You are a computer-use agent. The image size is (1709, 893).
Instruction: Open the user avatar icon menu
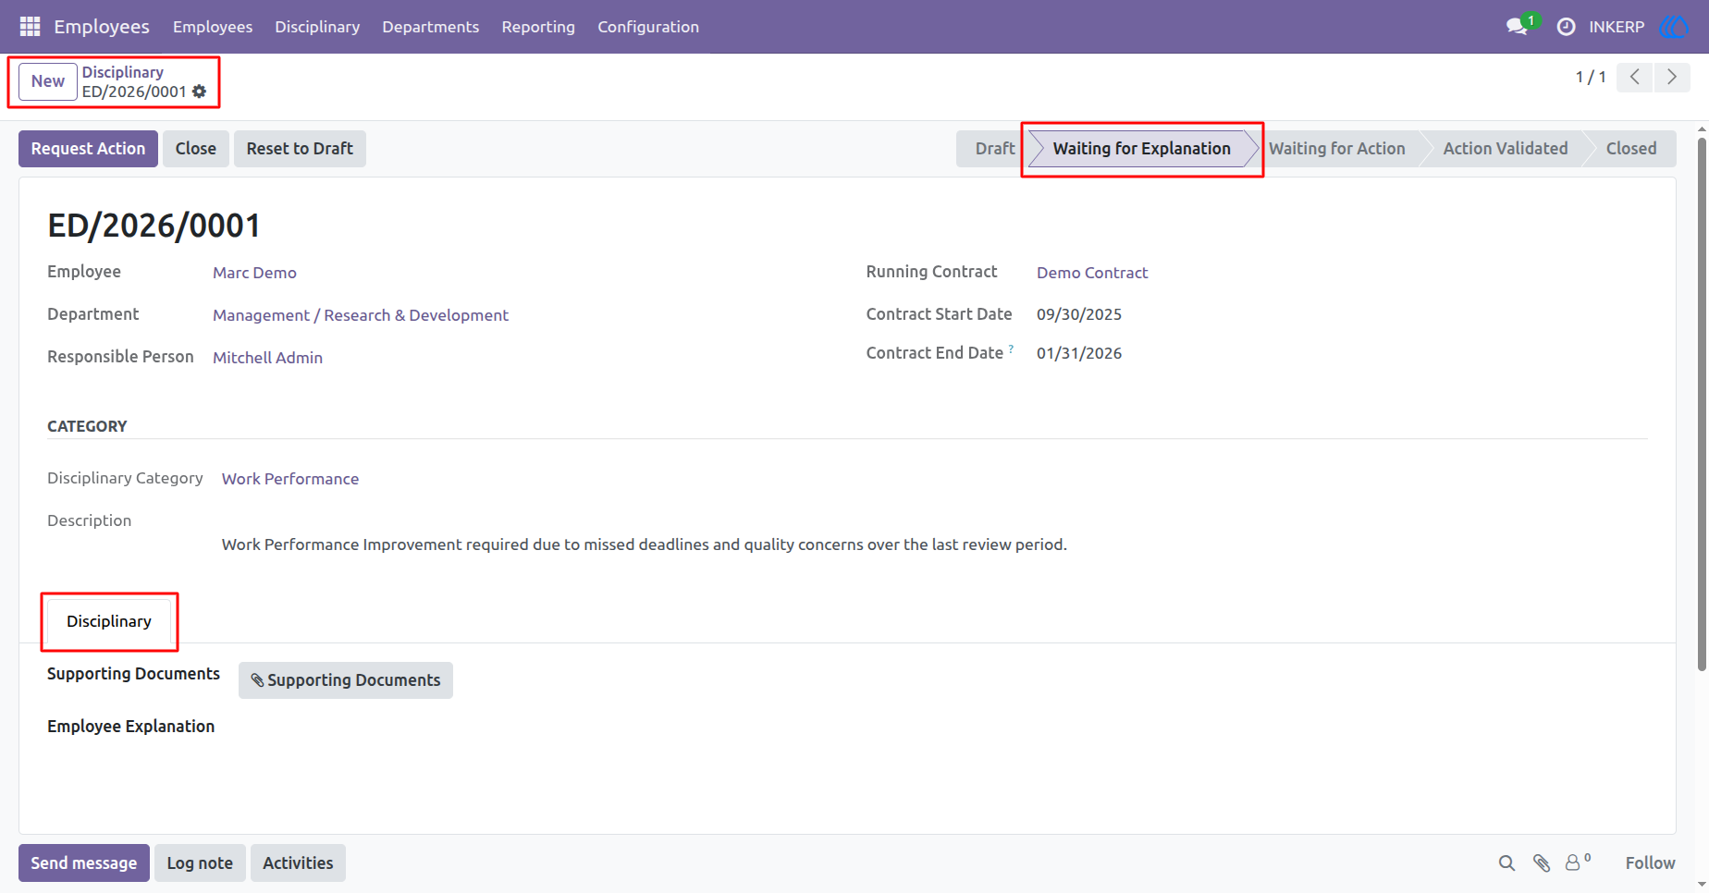click(1675, 27)
